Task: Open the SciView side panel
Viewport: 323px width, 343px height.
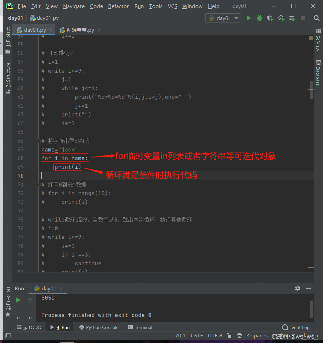Action: (x=318, y=40)
